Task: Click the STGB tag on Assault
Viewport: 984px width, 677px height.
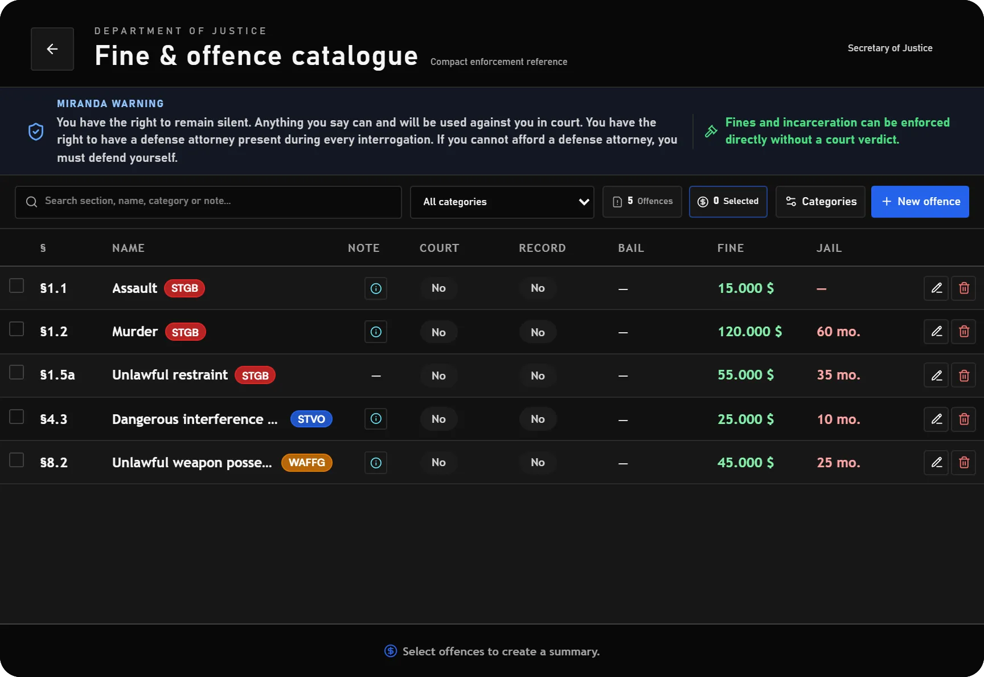Action: [184, 288]
